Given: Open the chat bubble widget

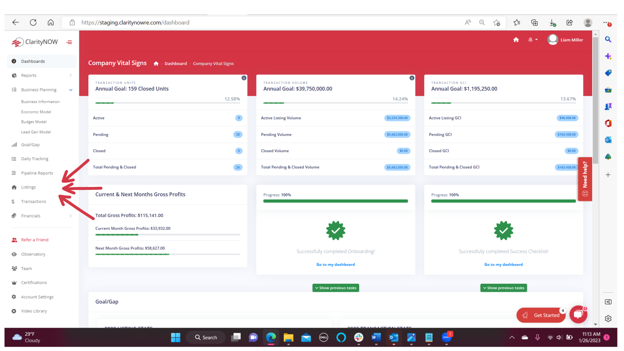Looking at the screenshot, I should [x=578, y=314].
